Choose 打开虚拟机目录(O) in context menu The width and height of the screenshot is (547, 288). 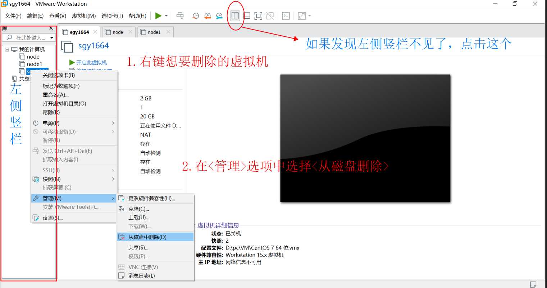74,104
